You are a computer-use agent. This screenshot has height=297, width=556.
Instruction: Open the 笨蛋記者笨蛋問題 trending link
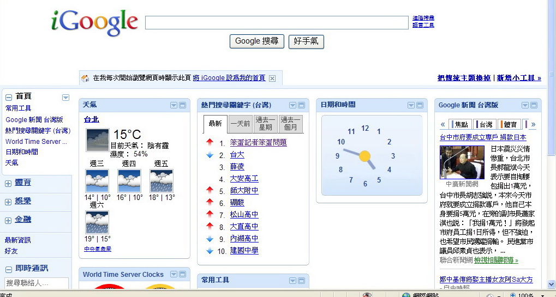[258, 143]
